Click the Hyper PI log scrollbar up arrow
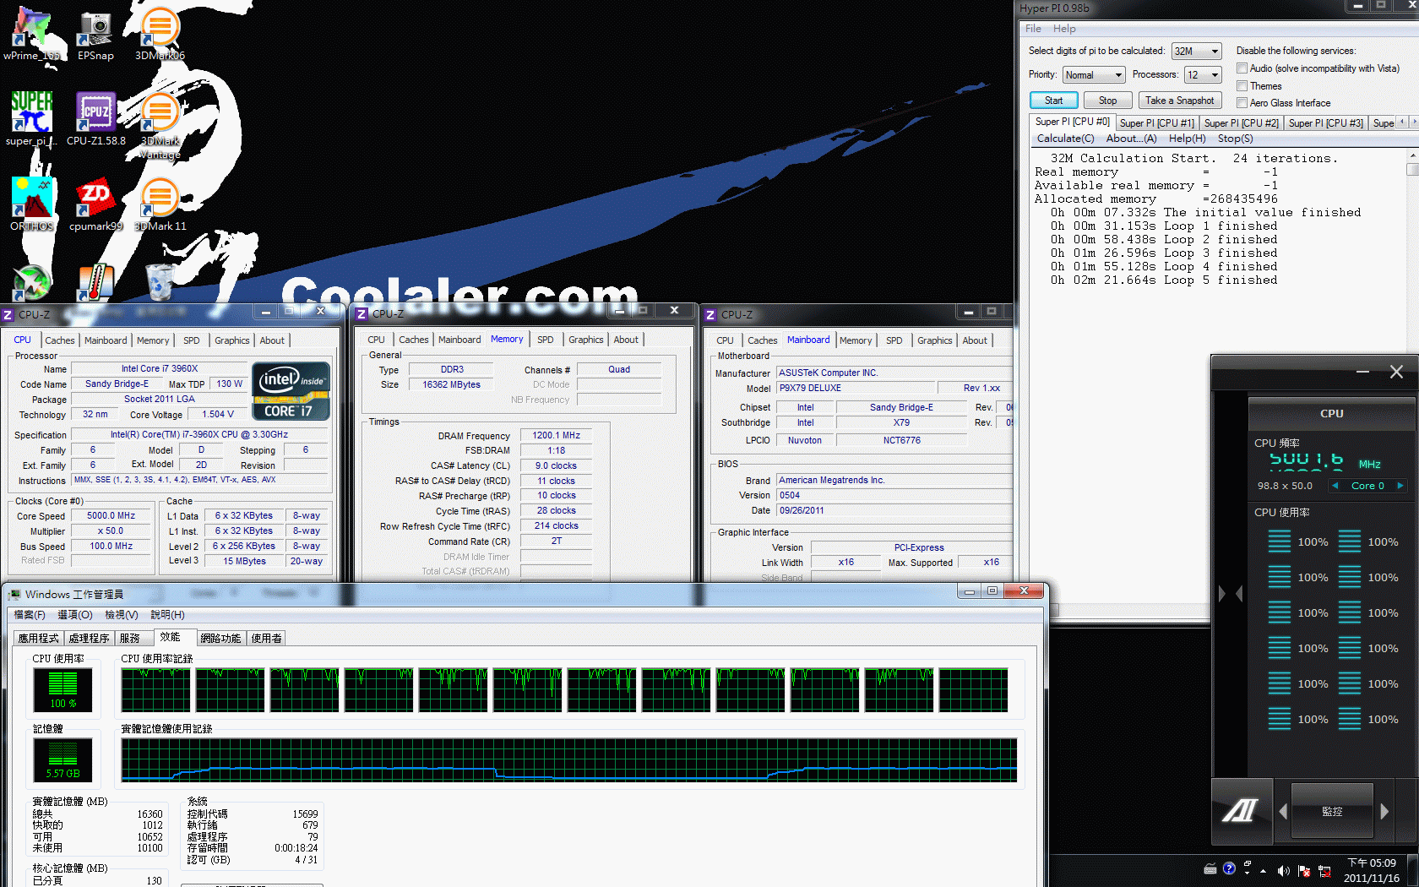Screen dimensions: 1419x887 [x=1412, y=157]
